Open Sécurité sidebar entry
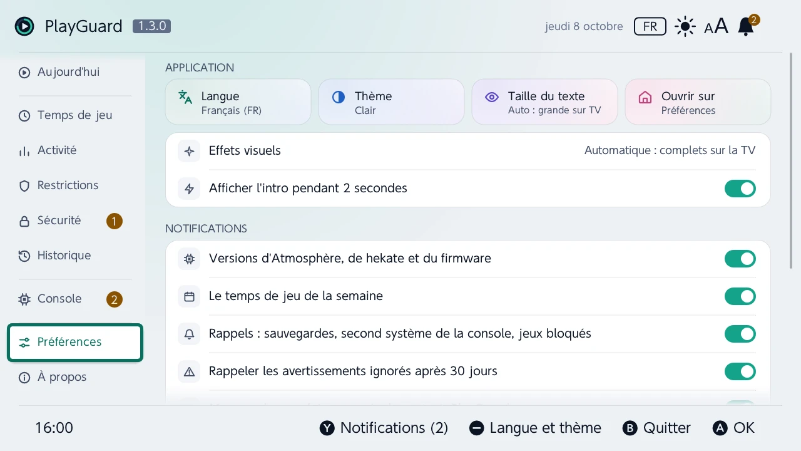Viewport: 801px width, 451px height. (x=75, y=220)
